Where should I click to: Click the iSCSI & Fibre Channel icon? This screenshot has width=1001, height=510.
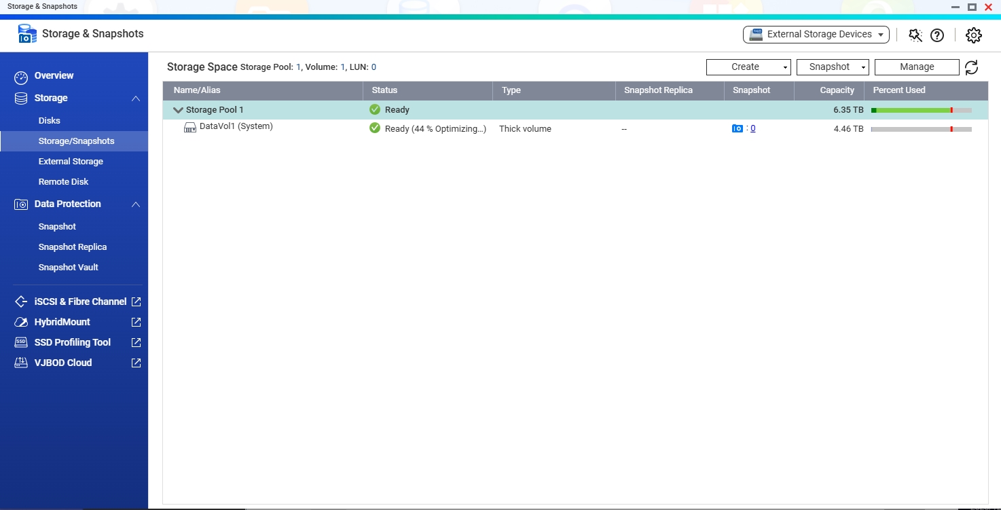click(21, 302)
